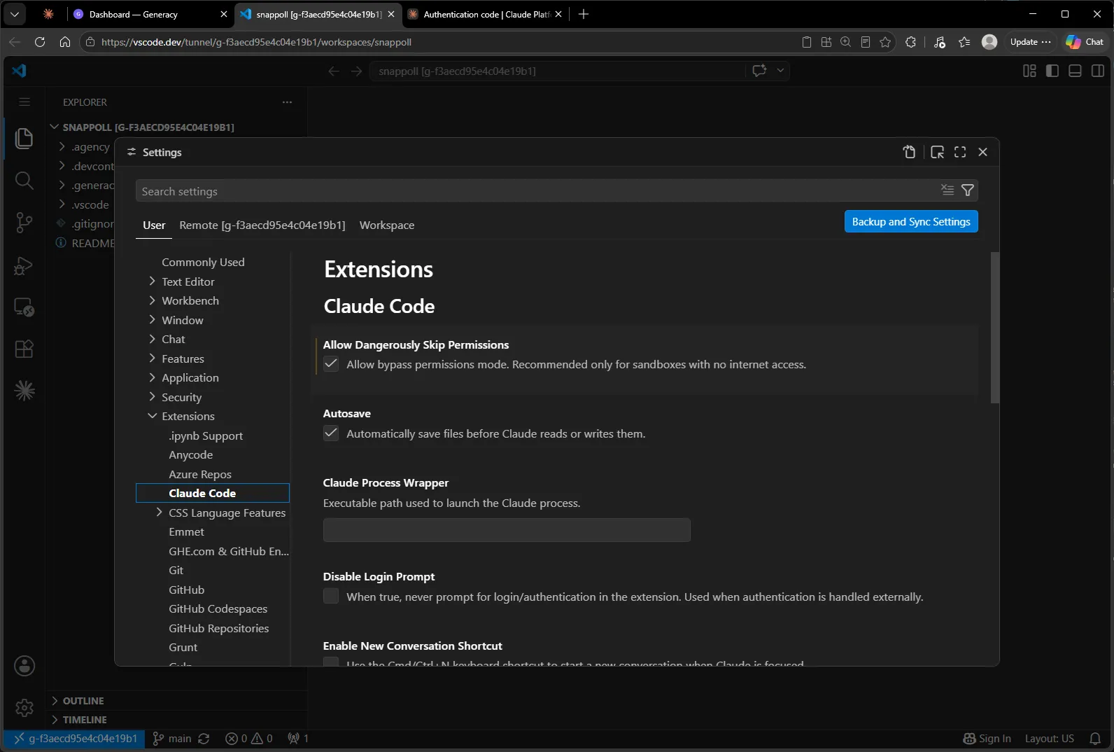Expand Features settings category
Viewport: 1114px width, 752px height.
point(153,358)
